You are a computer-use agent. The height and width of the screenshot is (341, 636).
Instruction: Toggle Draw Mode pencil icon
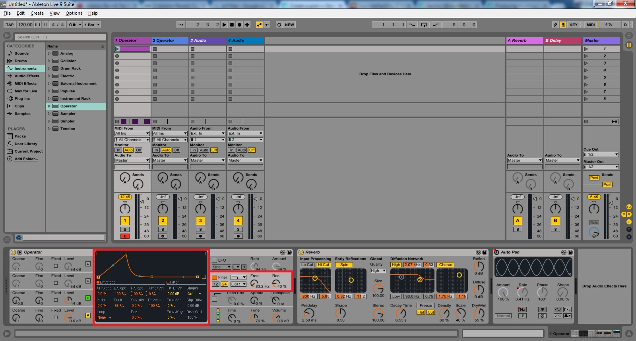(556, 25)
